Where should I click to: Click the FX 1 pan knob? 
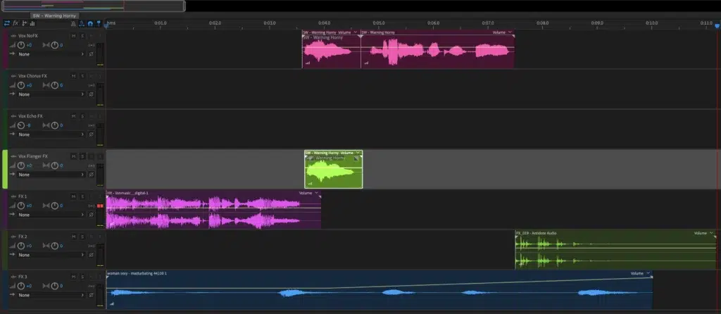55,206
